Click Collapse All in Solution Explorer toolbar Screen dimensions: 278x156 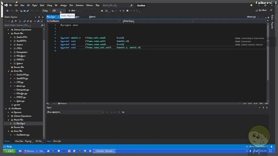28,21
